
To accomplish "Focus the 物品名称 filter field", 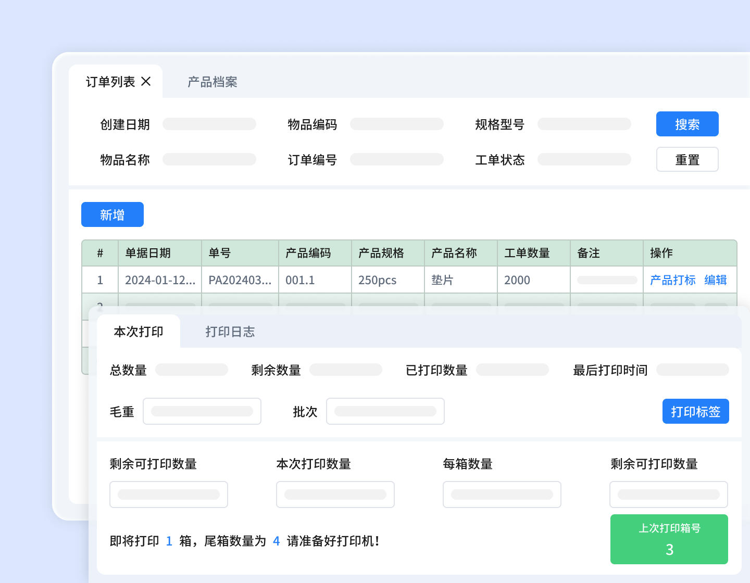I will click(x=209, y=159).
